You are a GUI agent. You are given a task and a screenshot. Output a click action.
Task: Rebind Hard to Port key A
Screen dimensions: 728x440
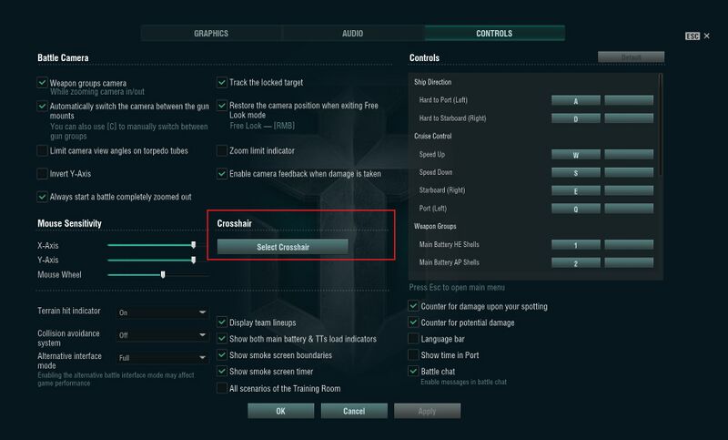point(576,100)
